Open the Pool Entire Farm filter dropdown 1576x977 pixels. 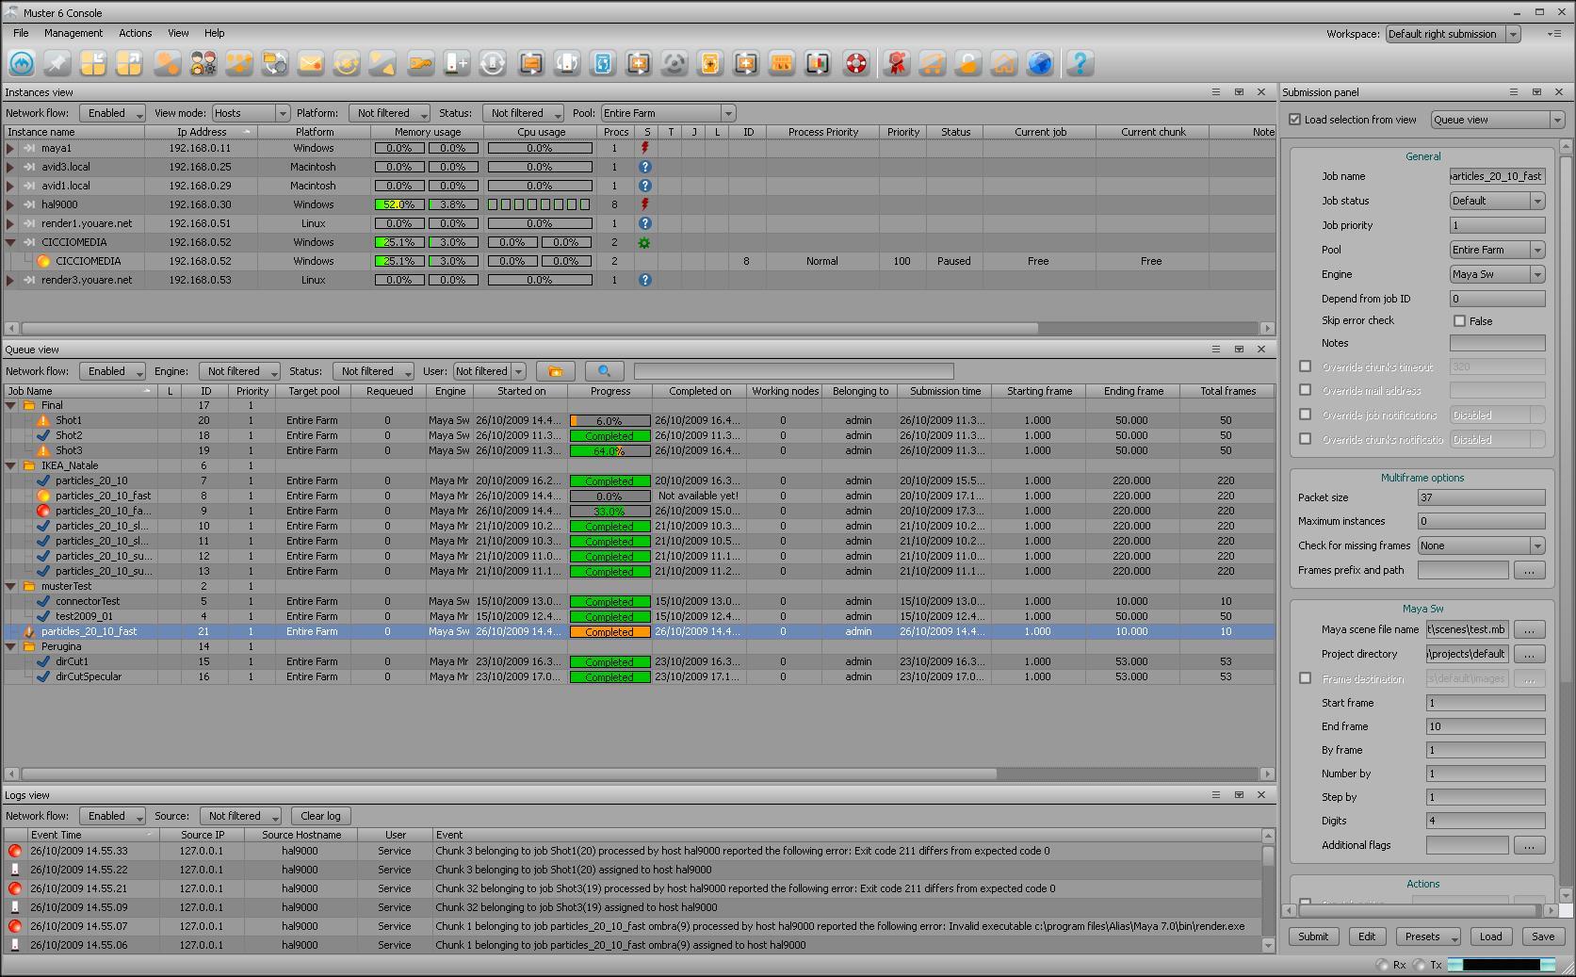pos(668,113)
